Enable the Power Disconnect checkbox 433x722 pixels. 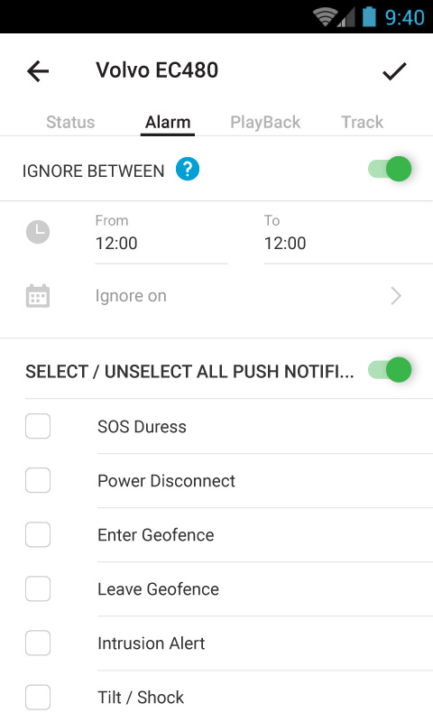[x=38, y=480]
